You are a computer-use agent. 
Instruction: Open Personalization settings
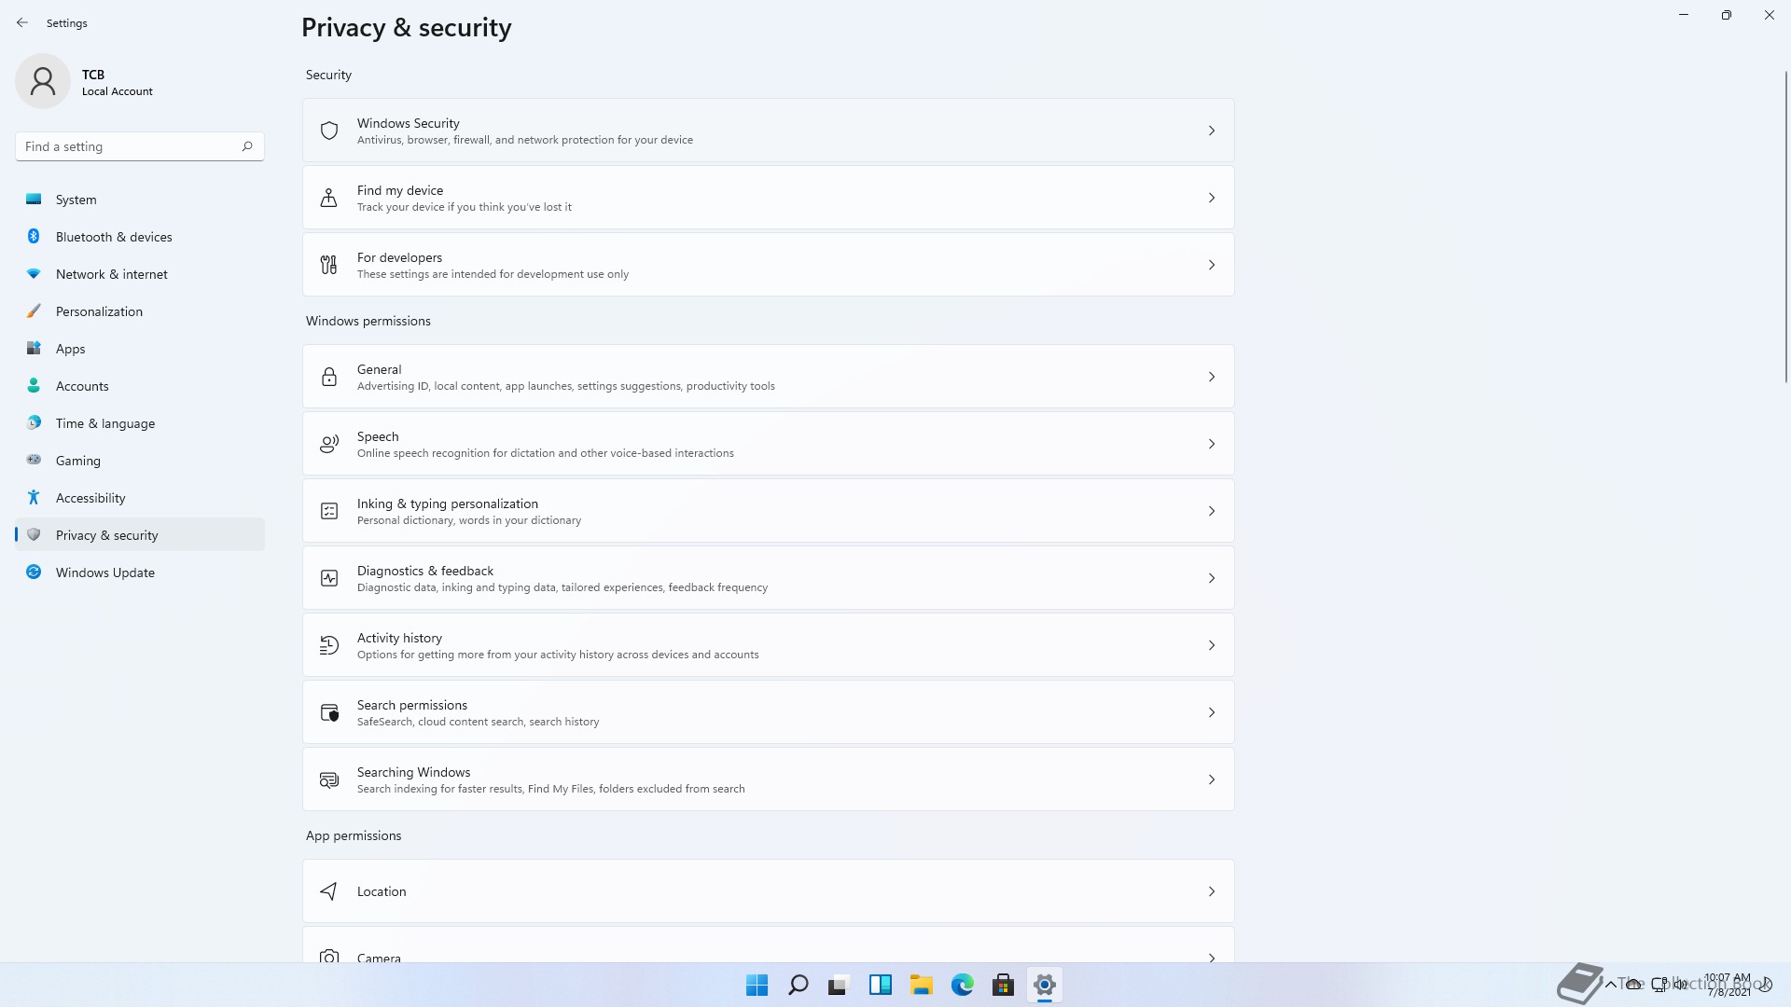[x=140, y=311]
